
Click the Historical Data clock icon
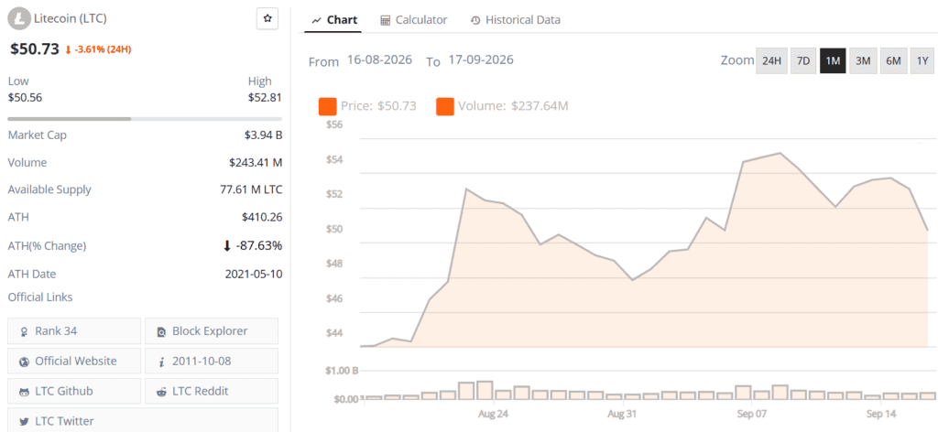(475, 20)
